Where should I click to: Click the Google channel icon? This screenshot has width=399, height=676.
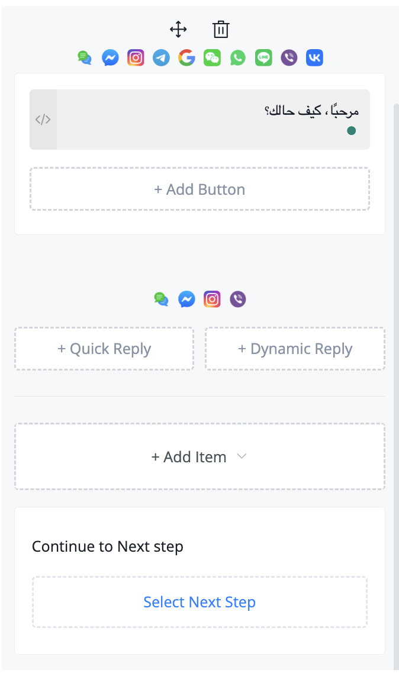[x=186, y=58]
